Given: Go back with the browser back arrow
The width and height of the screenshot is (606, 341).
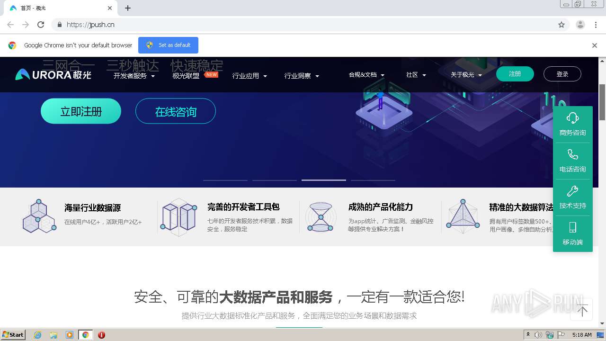Looking at the screenshot, I should [10, 25].
